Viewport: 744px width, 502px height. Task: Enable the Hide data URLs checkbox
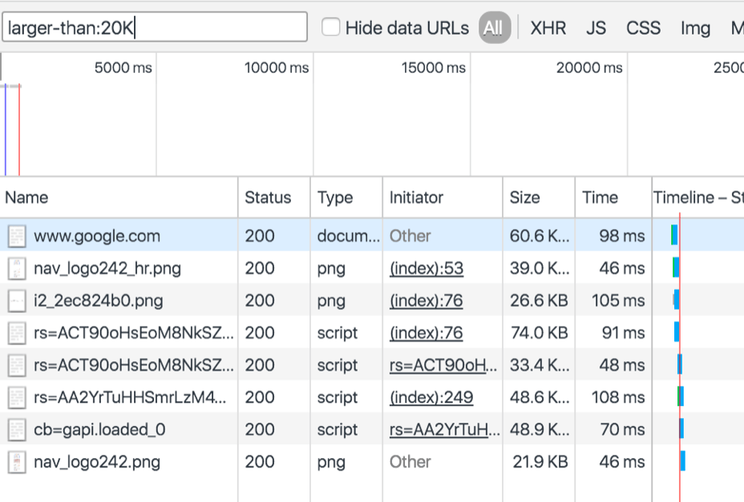[331, 27]
